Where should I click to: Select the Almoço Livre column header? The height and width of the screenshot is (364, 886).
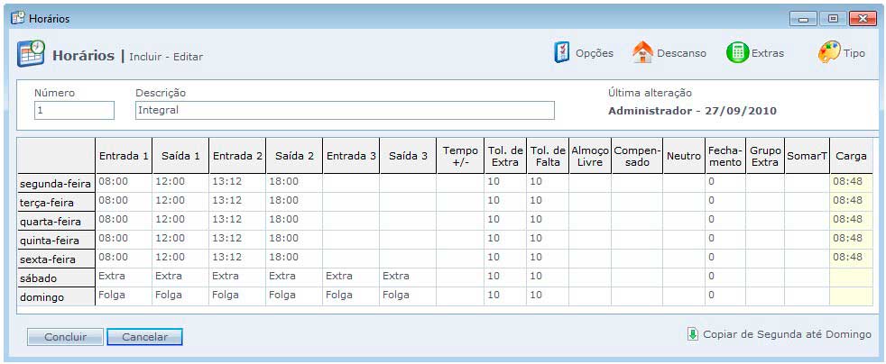coord(589,156)
